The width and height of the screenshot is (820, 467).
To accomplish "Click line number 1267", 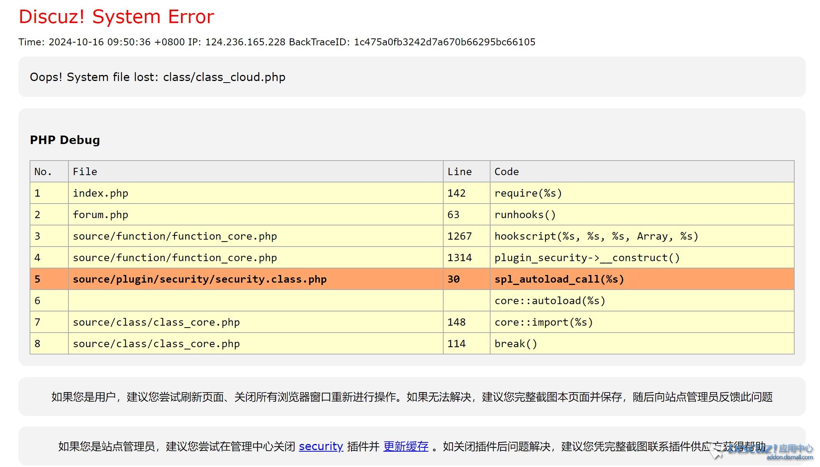I will 466,236.
